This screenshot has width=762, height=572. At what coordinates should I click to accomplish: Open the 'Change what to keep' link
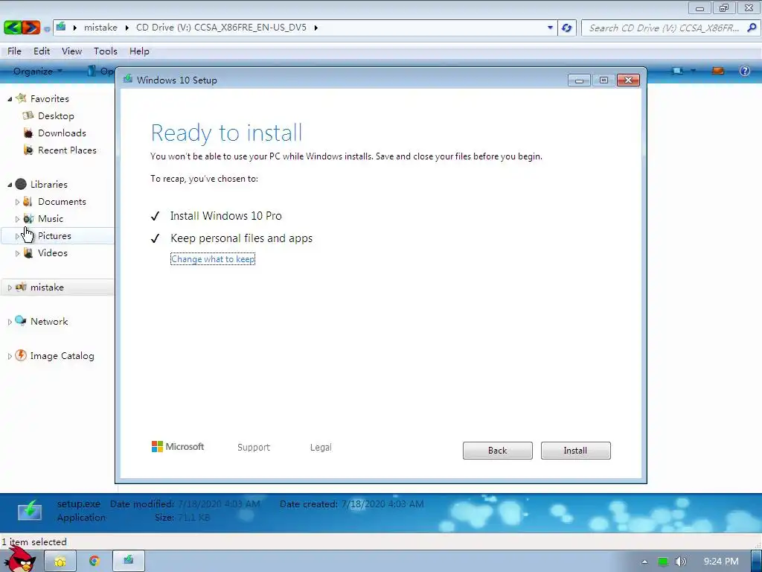click(x=213, y=259)
